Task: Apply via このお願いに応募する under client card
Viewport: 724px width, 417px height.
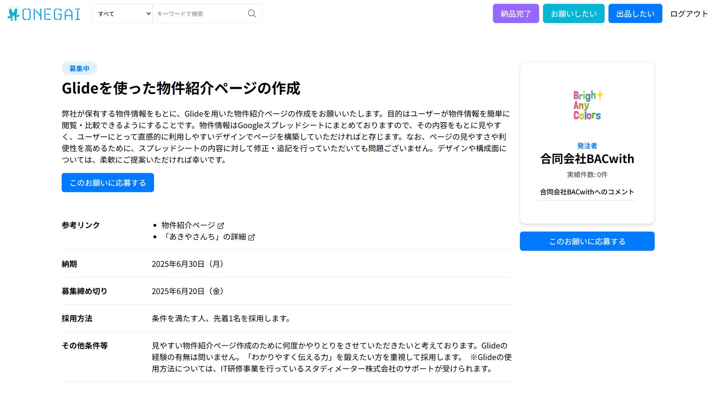Action: click(x=587, y=241)
